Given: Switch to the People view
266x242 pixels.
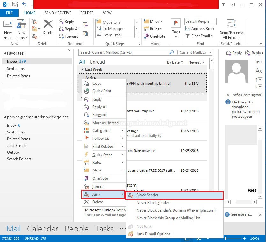Looking at the screenshot, I should coord(77,229).
